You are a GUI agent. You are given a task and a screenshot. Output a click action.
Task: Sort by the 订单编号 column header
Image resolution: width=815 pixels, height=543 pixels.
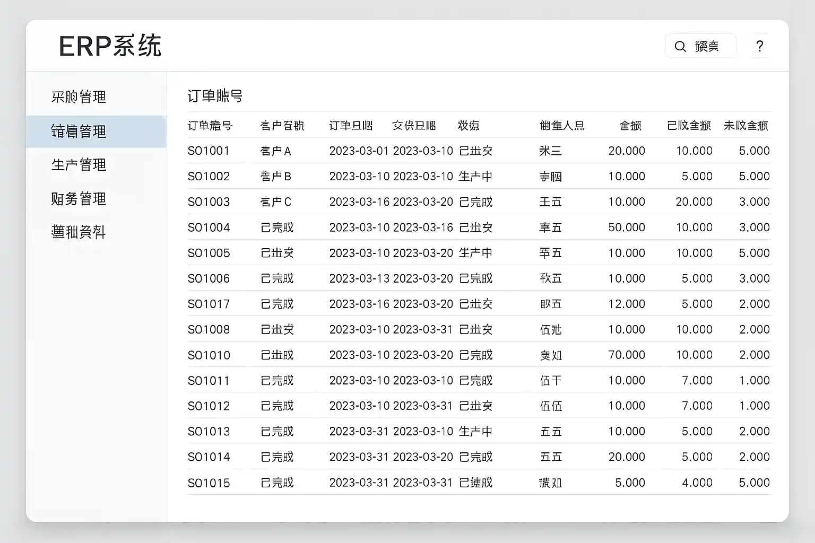(210, 125)
